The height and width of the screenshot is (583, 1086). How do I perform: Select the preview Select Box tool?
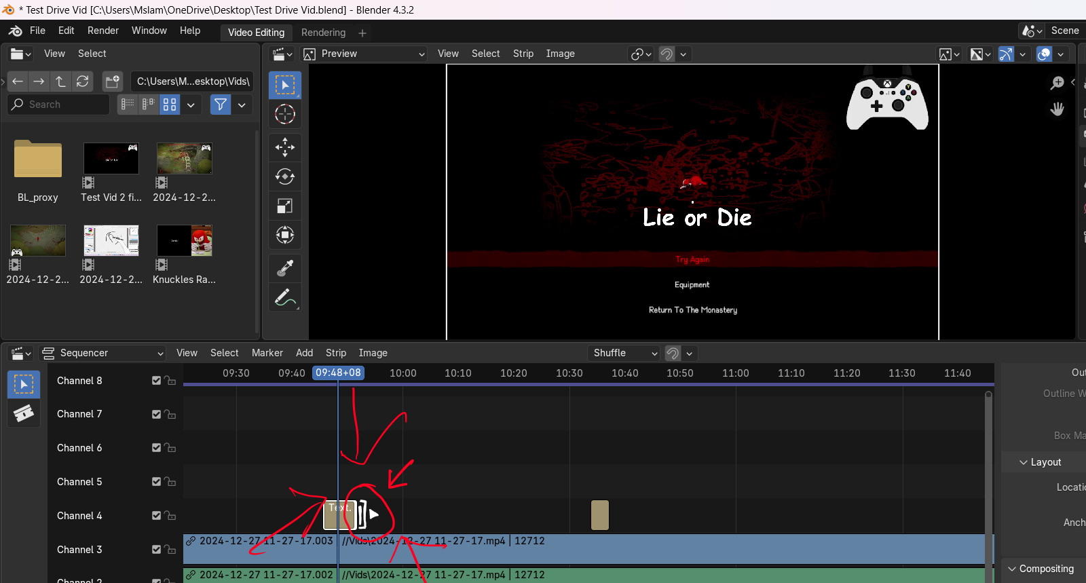coord(285,85)
